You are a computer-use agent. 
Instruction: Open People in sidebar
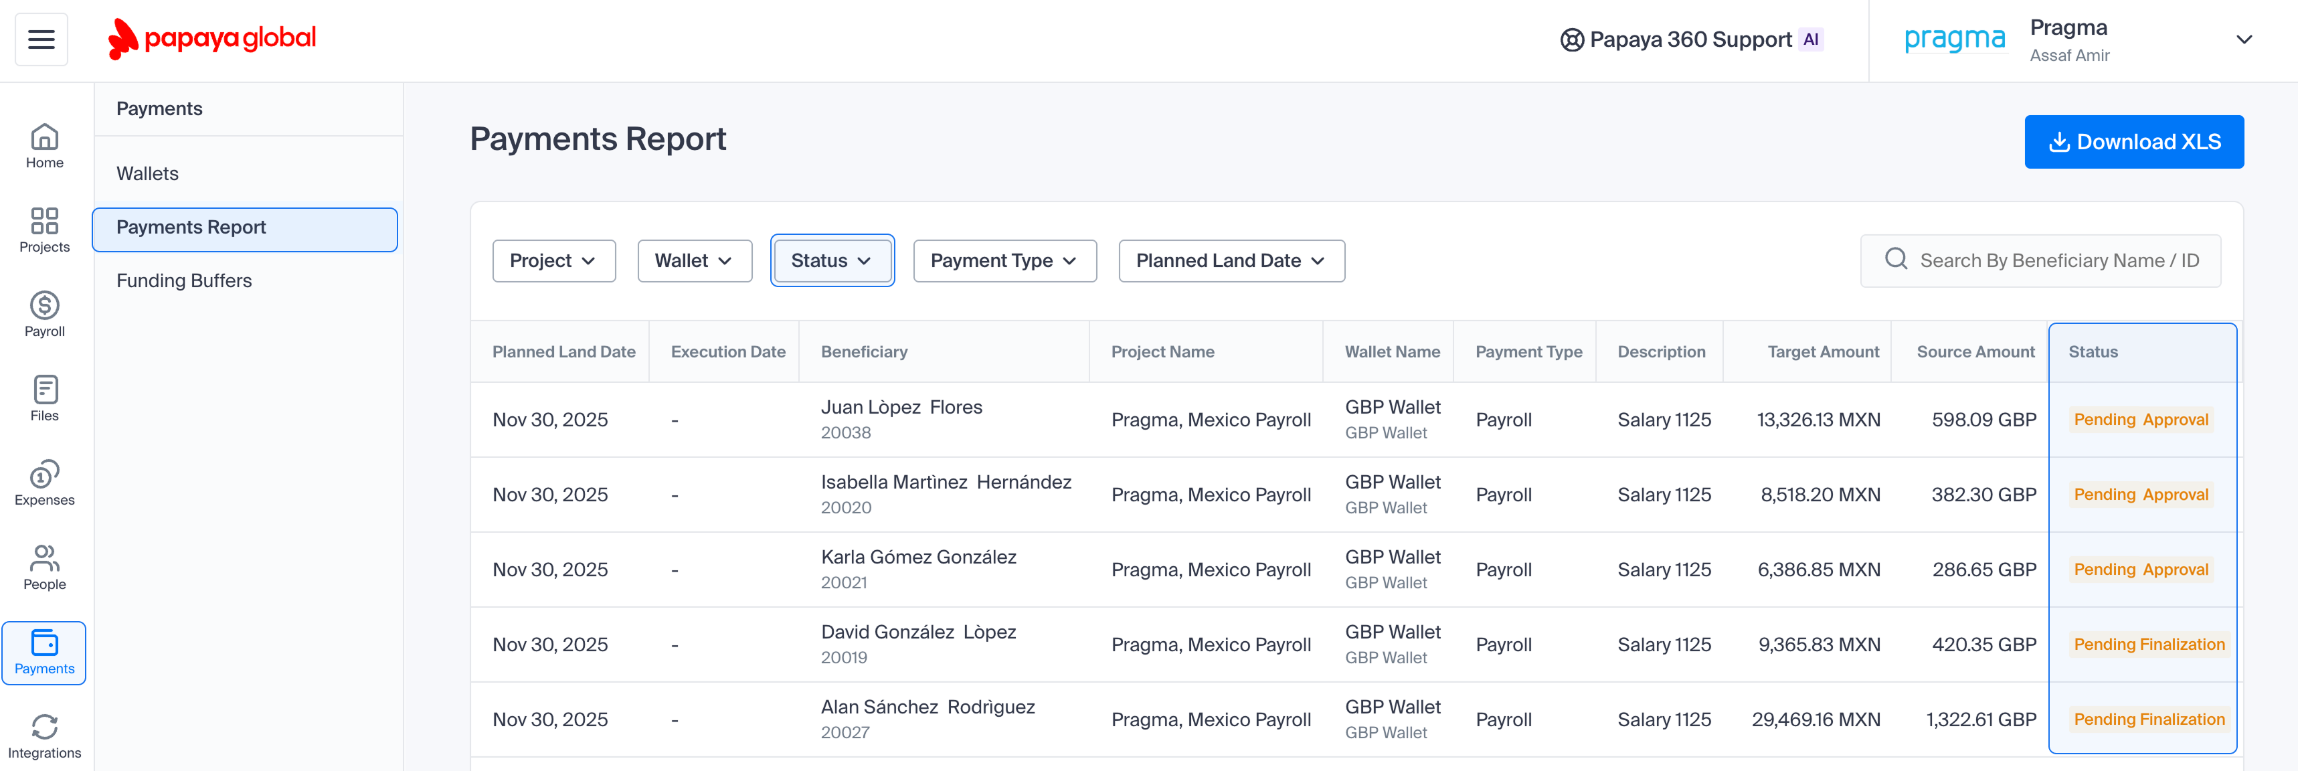(45, 568)
